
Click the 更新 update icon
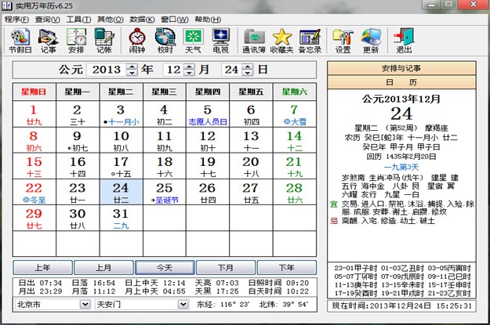(371, 41)
